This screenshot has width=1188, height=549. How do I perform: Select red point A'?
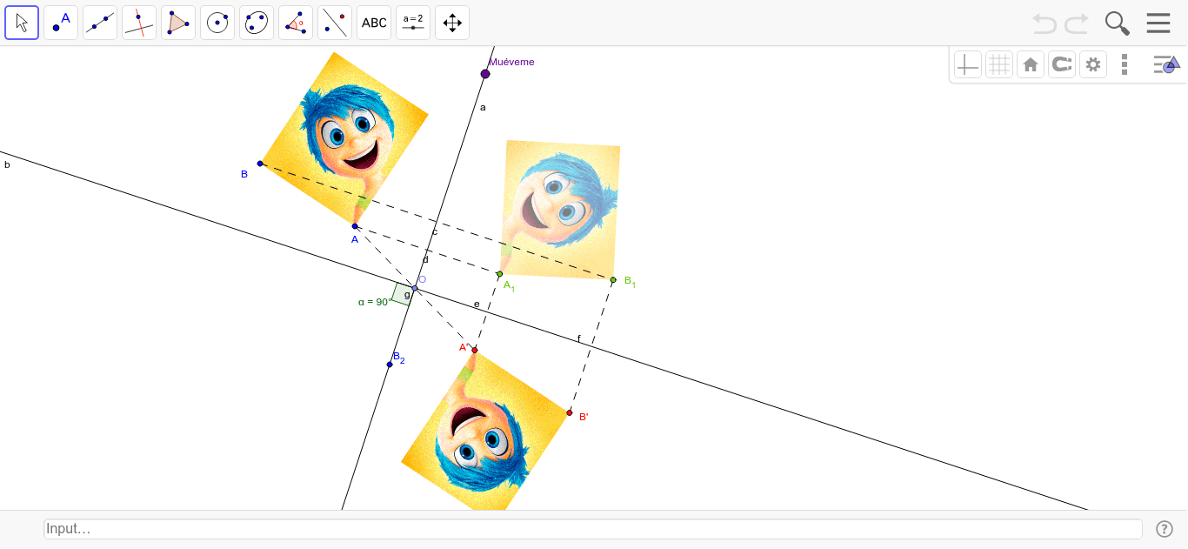click(x=475, y=351)
